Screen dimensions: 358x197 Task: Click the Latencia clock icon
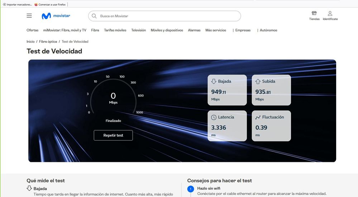coord(214,117)
